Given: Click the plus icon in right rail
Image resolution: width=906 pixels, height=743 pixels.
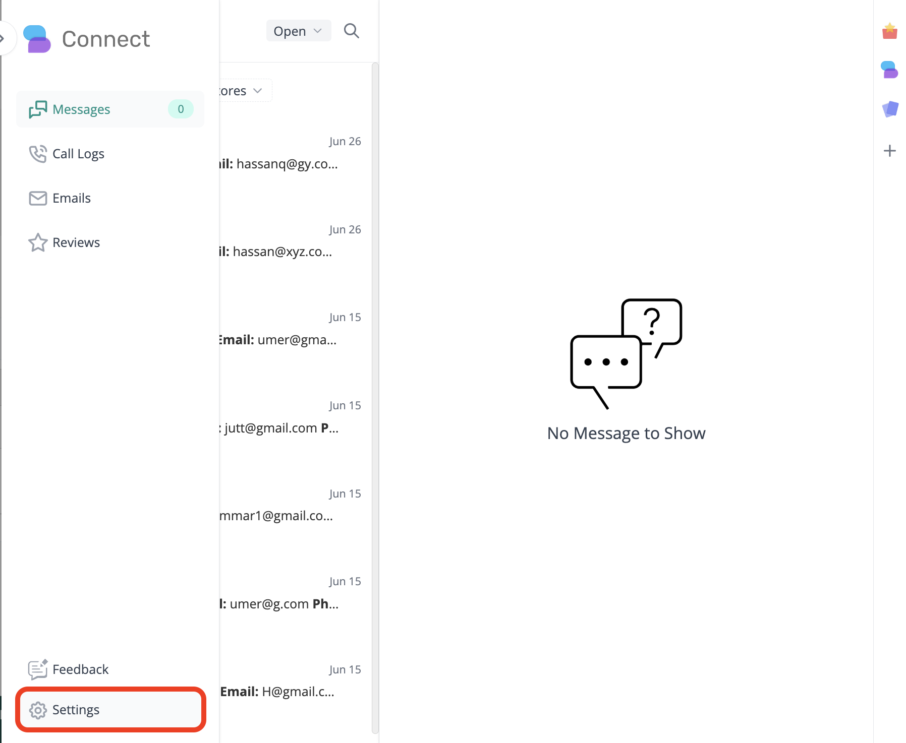Looking at the screenshot, I should pos(890,151).
